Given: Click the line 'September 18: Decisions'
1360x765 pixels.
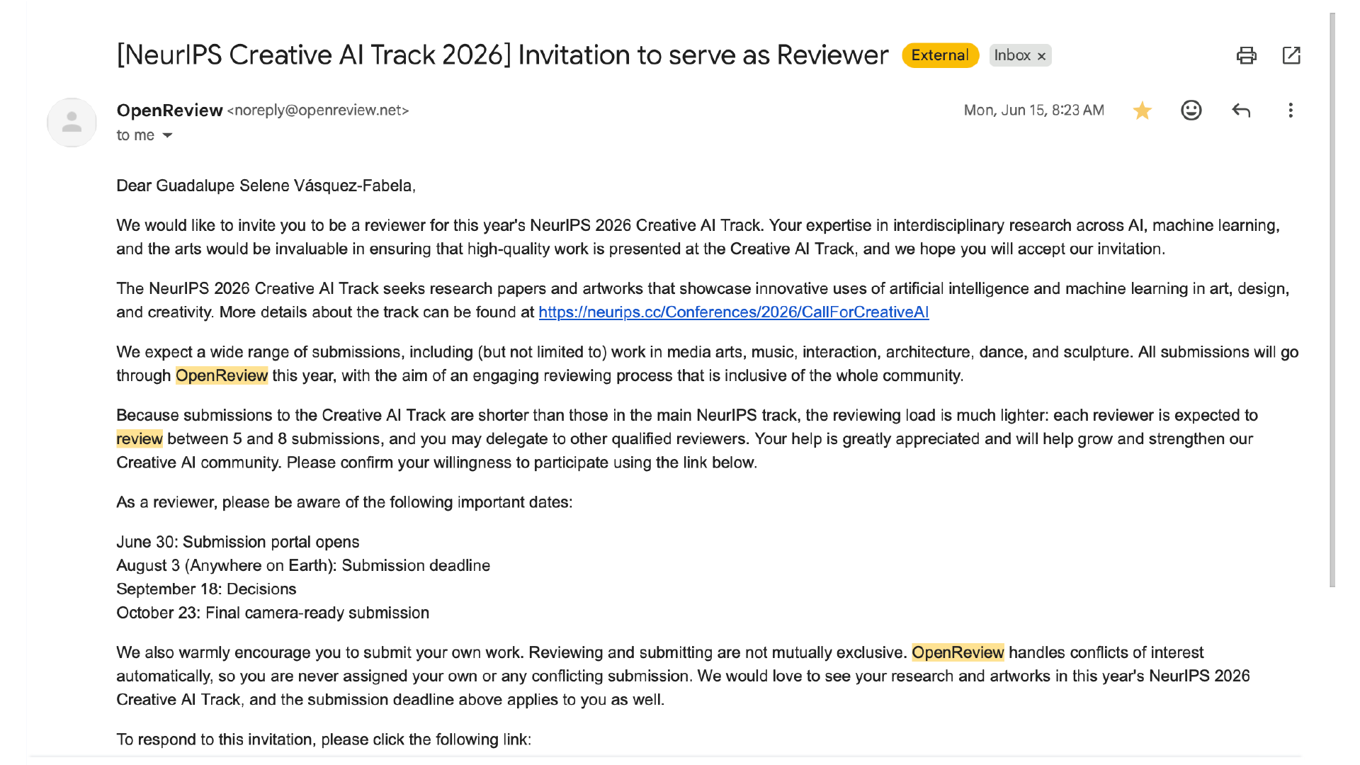Looking at the screenshot, I should (x=206, y=589).
